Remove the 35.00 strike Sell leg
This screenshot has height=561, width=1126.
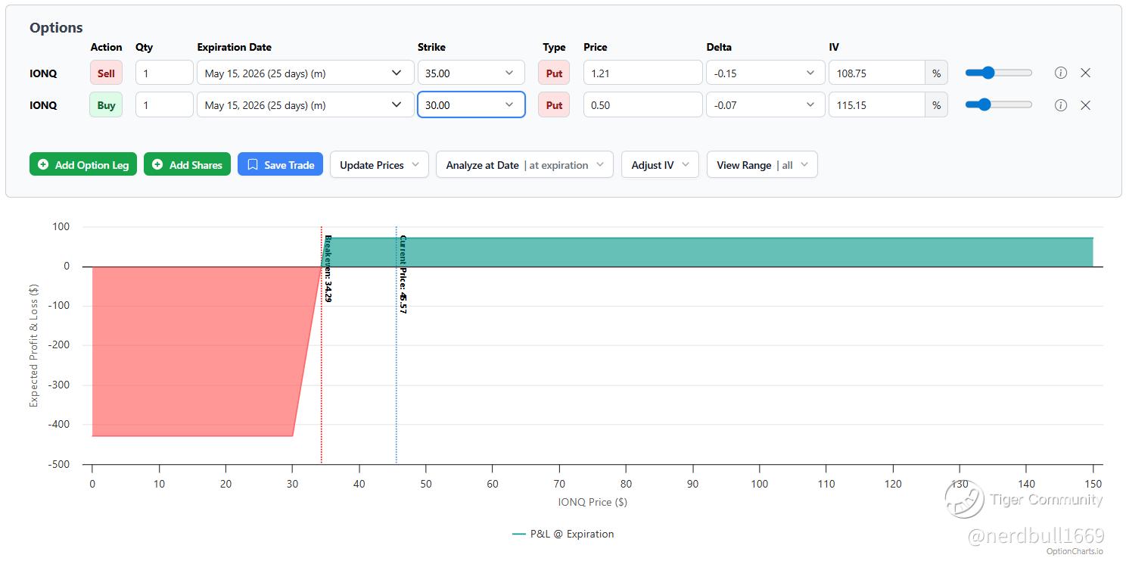[1085, 73]
